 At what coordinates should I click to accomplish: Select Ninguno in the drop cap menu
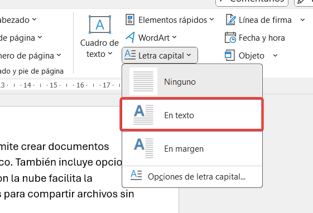pos(192,81)
